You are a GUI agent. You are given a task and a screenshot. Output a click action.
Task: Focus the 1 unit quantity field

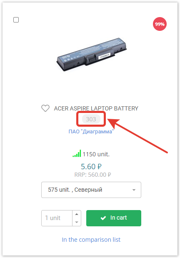tap(57, 218)
